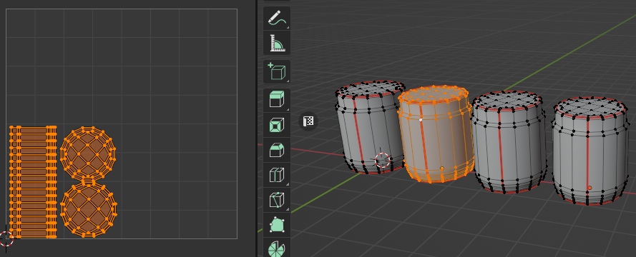This screenshot has width=636, height=257.
Task: Click the upper circular UV island
Action: pyautogui.click(x=88, y=153)
